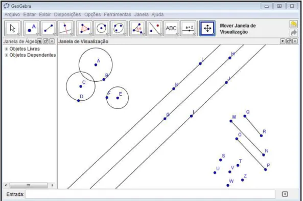Select the Objetos Dependentes label

[33, 55]
